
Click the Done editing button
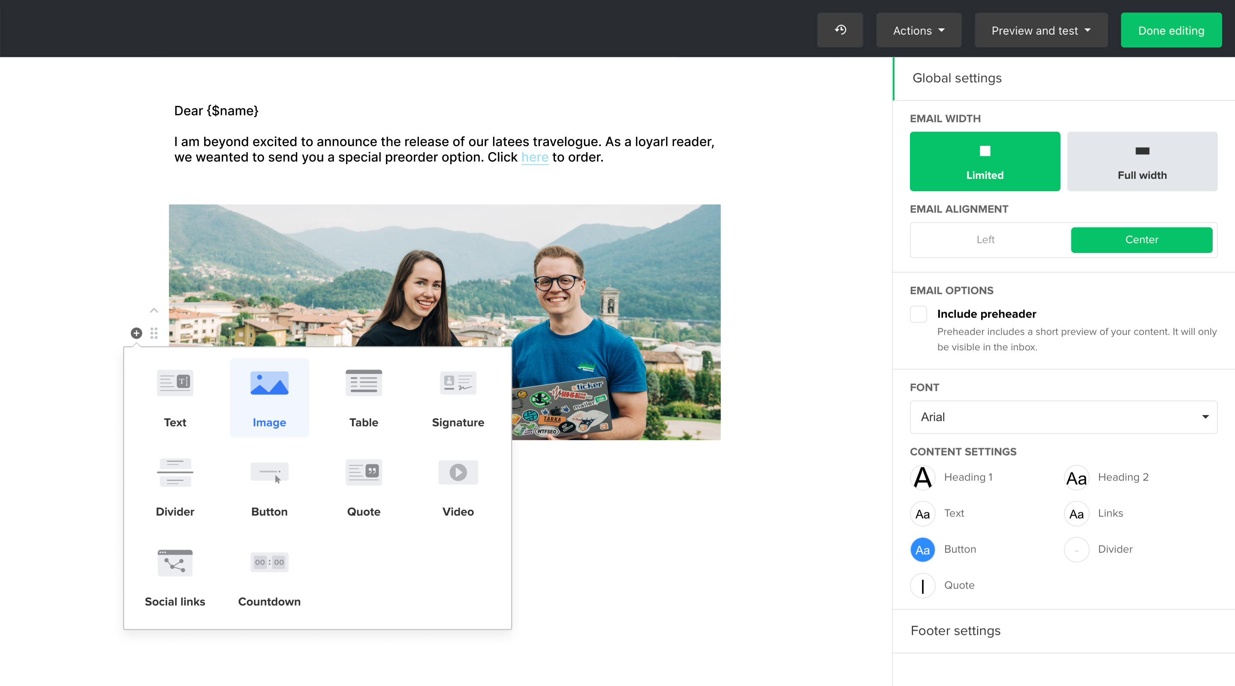coord(1171,30)
